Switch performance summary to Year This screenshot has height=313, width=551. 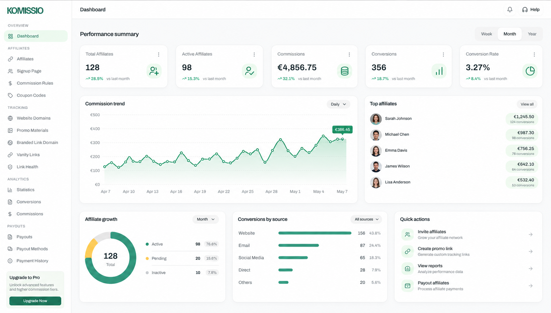pyautogui.click(x=532, y=34)
